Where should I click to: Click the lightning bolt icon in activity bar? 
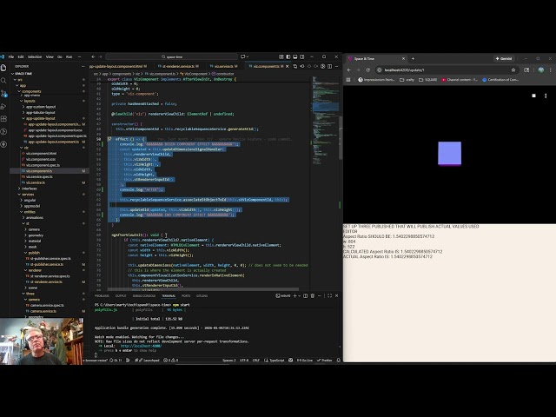tap(3, 144)
